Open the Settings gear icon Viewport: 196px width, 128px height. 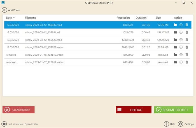[x=181, y=124]
